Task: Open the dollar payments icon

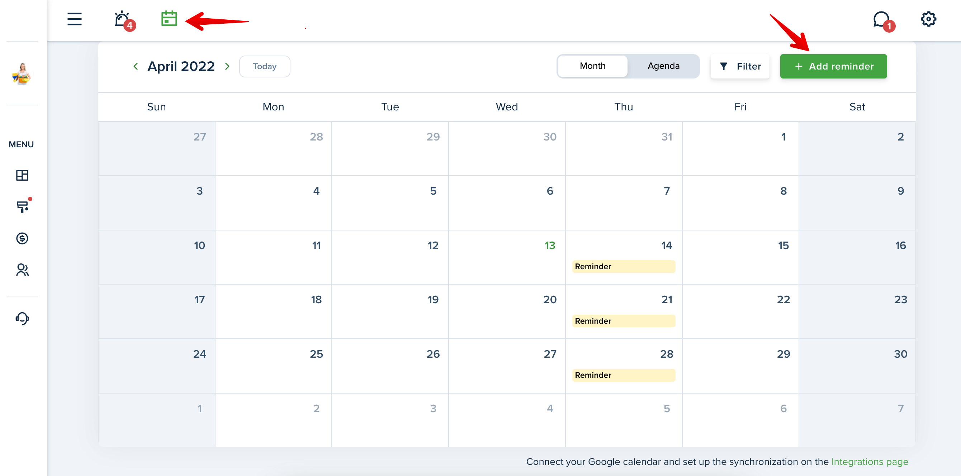Action: [x=22, y=238]
